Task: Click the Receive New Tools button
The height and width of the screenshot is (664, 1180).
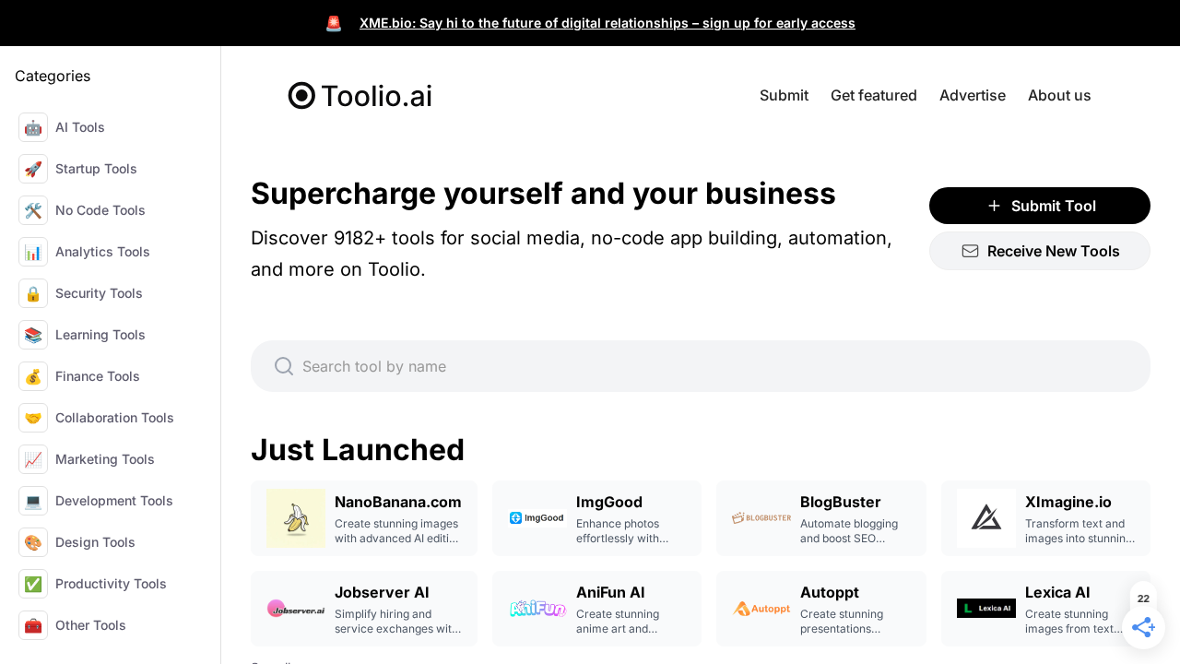Action: [1039, 251]
